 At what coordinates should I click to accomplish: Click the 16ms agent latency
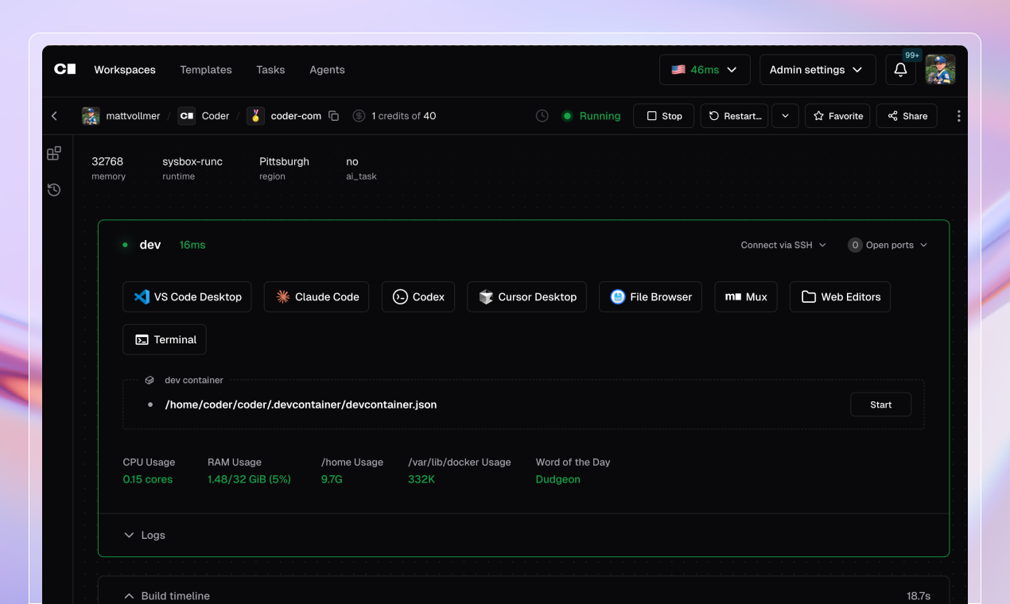192,245
